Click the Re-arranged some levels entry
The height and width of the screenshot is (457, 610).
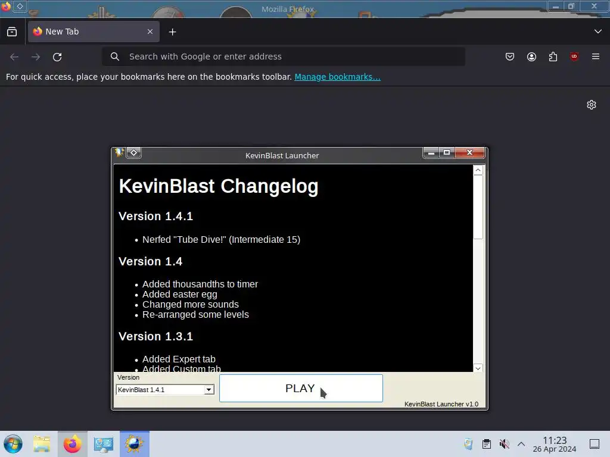pos(195,314)
